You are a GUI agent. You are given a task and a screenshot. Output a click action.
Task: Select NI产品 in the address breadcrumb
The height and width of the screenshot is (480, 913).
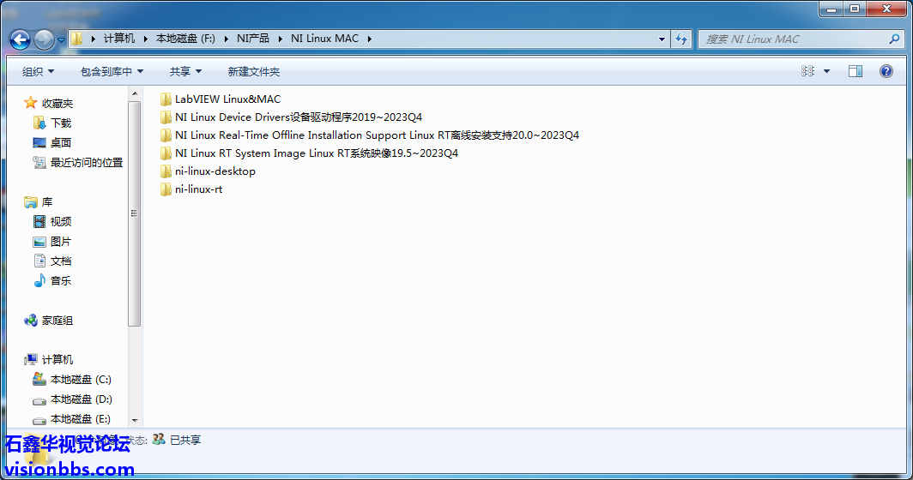pos(252,39)
